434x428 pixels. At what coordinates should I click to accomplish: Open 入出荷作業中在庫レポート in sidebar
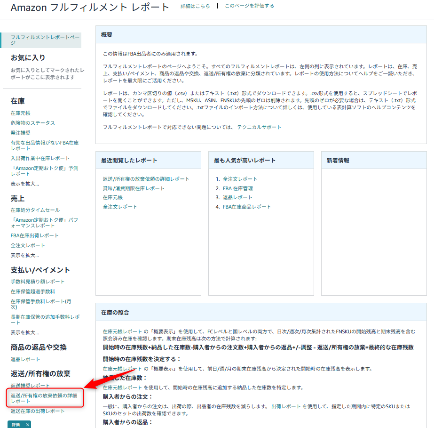click(40, 158)
